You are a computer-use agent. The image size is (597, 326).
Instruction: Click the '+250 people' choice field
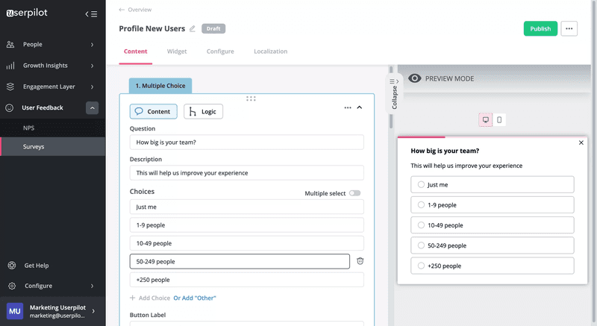click(247, 280)
